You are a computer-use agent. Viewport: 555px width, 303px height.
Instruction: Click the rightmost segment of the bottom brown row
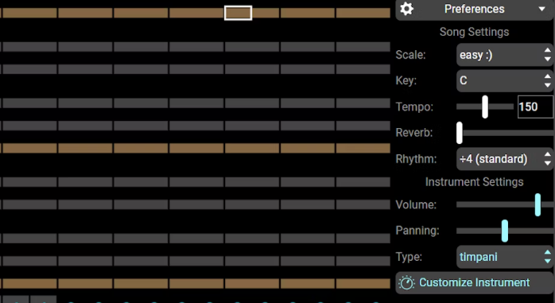[x=363, y=284]
